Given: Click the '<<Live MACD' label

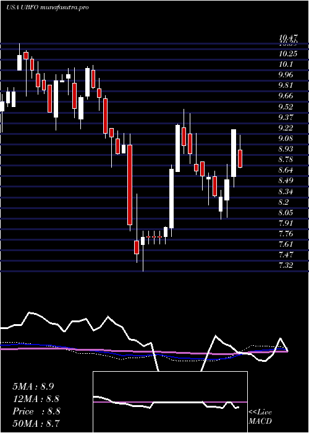Looking at the screenshot, I should [x=260, y=417].
